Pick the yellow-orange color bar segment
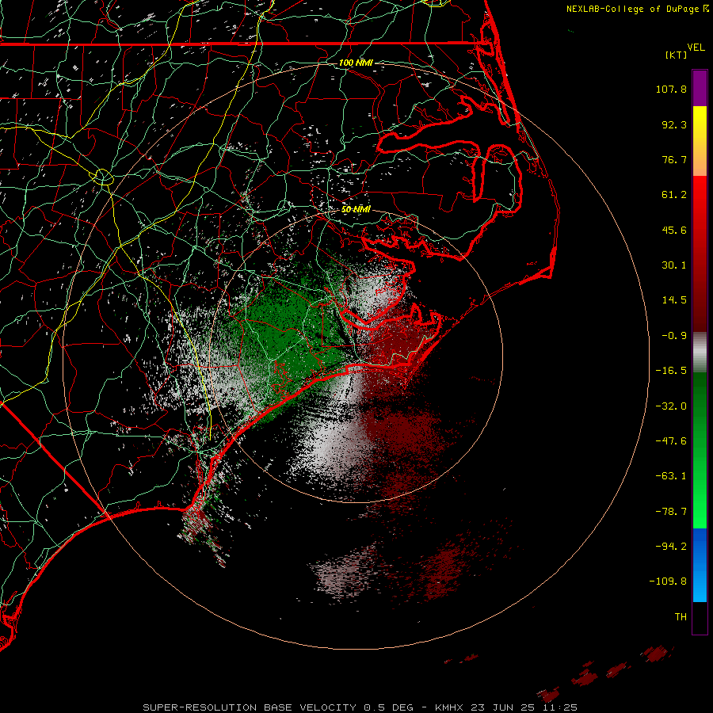The image size is (713, 713). 700,141
